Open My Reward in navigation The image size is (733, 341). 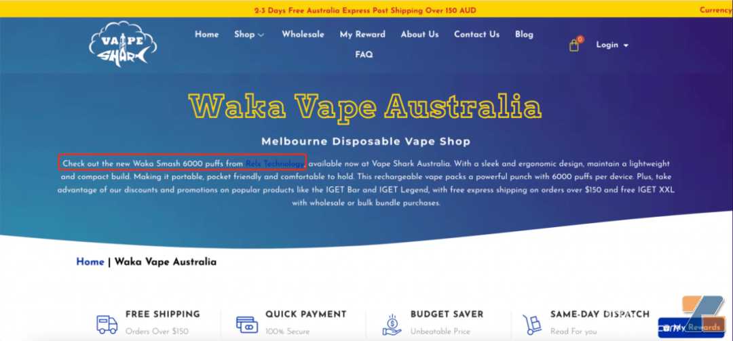[362, 34]
